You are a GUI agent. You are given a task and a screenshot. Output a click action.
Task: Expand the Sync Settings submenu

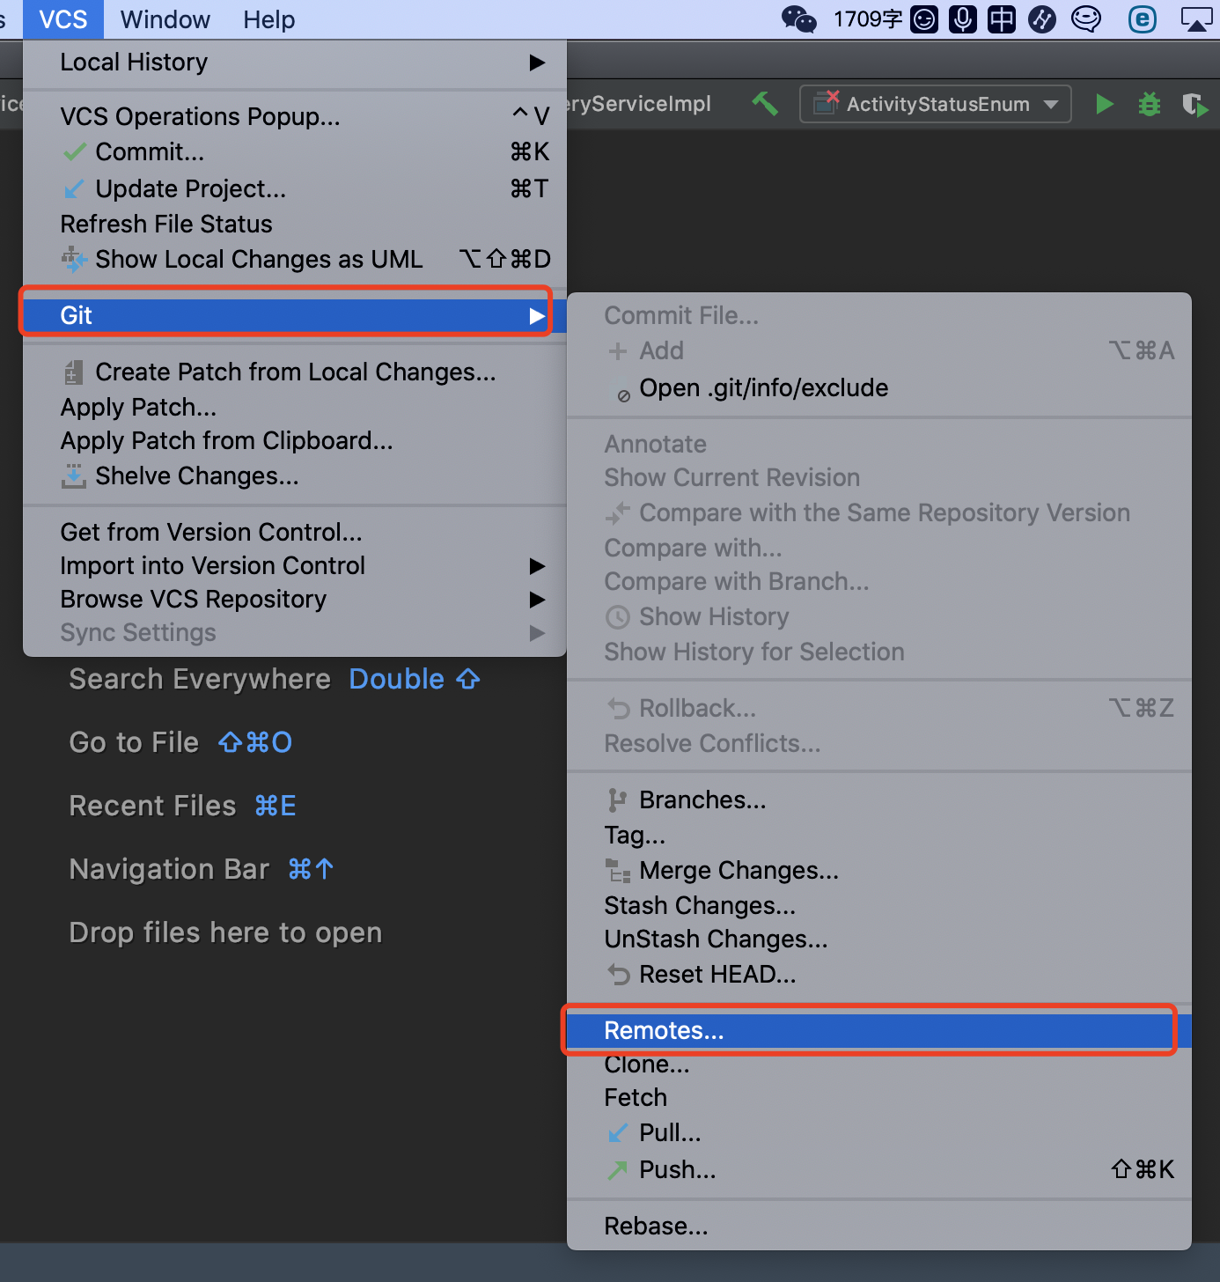295,632
